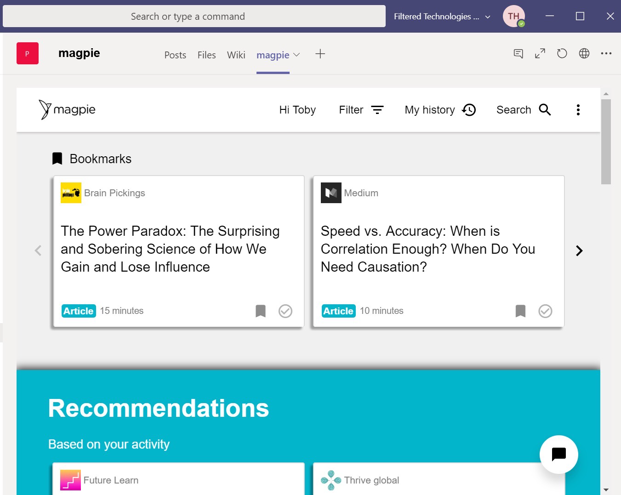The width and height of the screenshot is (621, 495).
Task: Select the magpie tab
Action: point(273,55)
